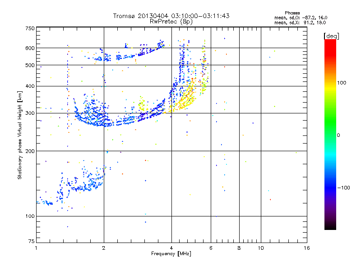Click the colorbar tick label '0'
The image size is (361, 270).
338,135
